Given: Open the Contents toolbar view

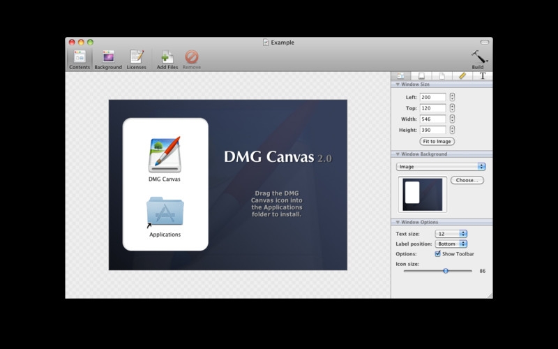Looking at the screenshot, I should [x=80, y=59].
